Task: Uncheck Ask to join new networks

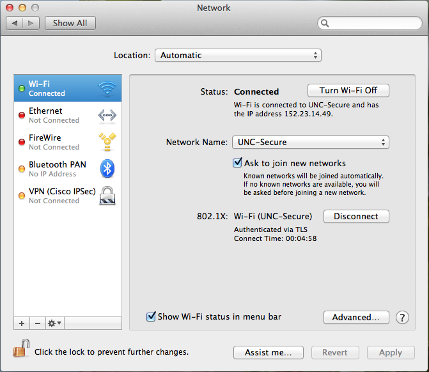Action: tap(238, 163)
